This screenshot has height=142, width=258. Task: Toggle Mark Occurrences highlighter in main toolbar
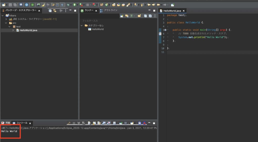tap(43, 5)
